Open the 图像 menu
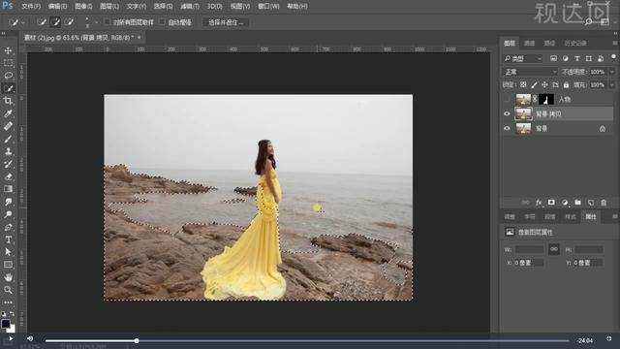The height and width of the screenshot is (349, 620). coord(83,7)
